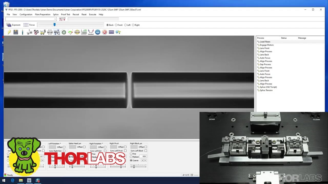The width and height of the screenshot is (328, 184).
Task: Enable the Sync Left Block checkbox
Action: [x=146, y=151]
